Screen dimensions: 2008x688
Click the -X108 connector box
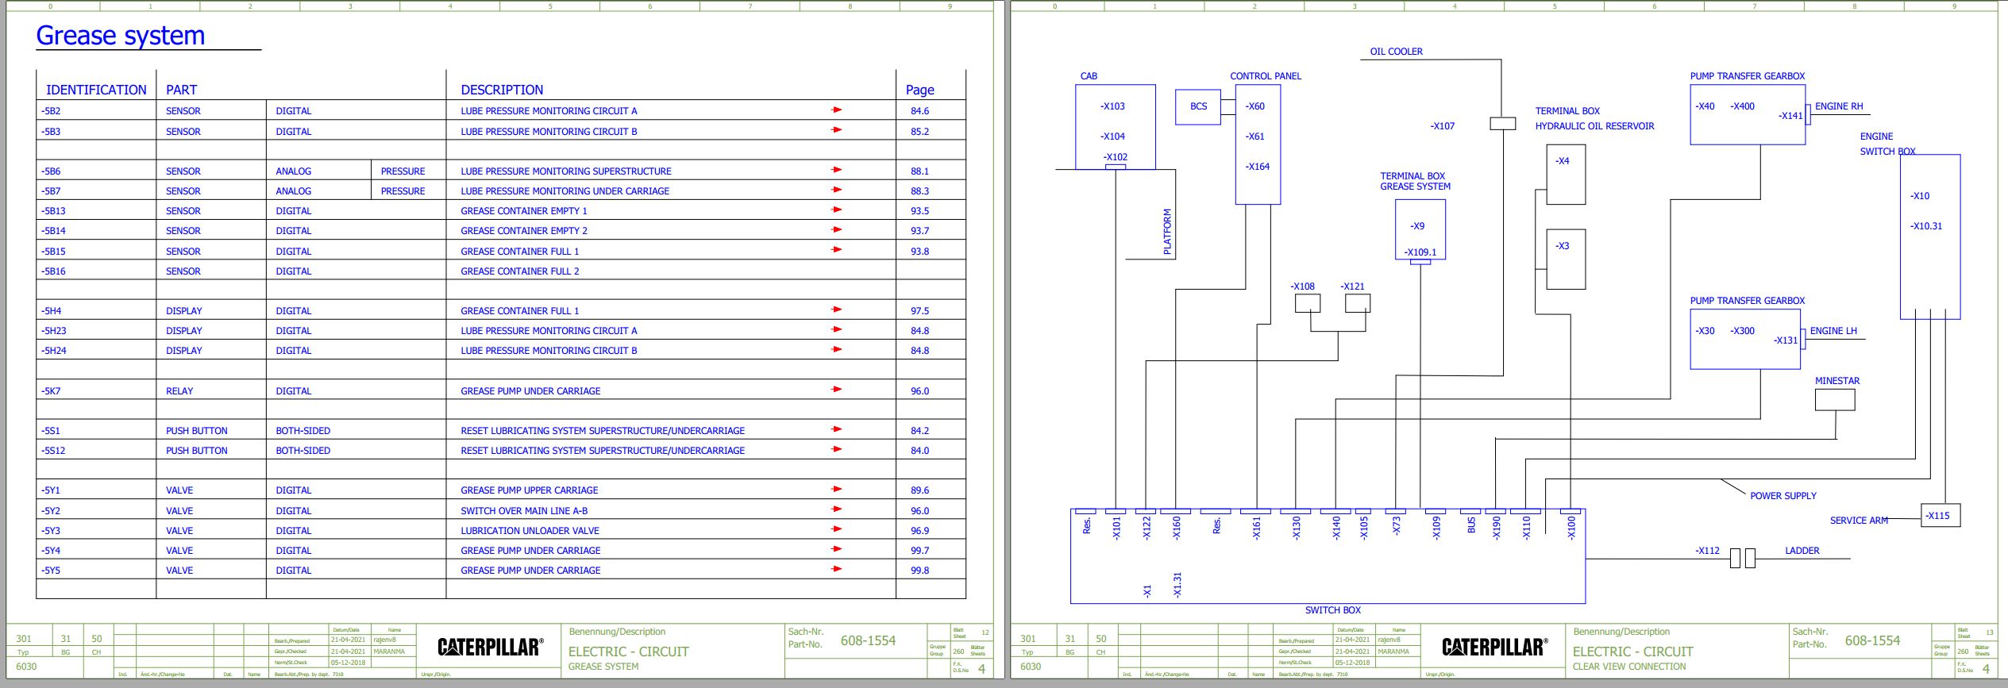pyautogui.click(x=1308, y=303)
